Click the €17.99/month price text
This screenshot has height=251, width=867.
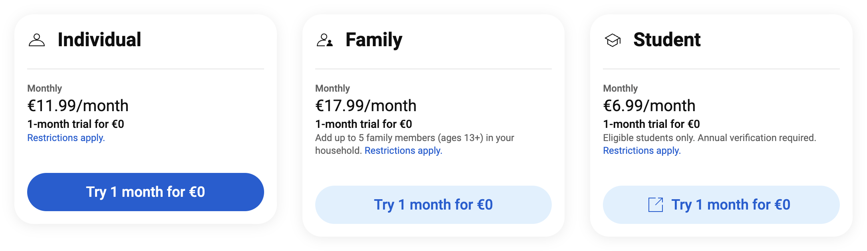(366, 106)
